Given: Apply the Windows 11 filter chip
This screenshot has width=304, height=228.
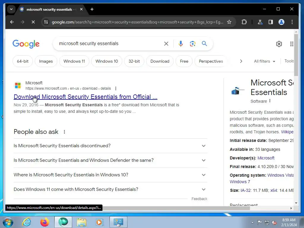Looking at the screenshot, I should [x=74, y=61].
